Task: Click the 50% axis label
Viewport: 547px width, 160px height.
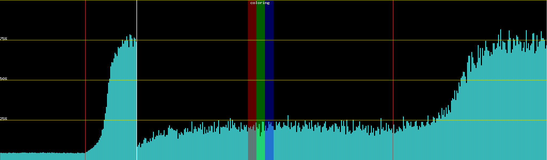Action: click(3, 79)
